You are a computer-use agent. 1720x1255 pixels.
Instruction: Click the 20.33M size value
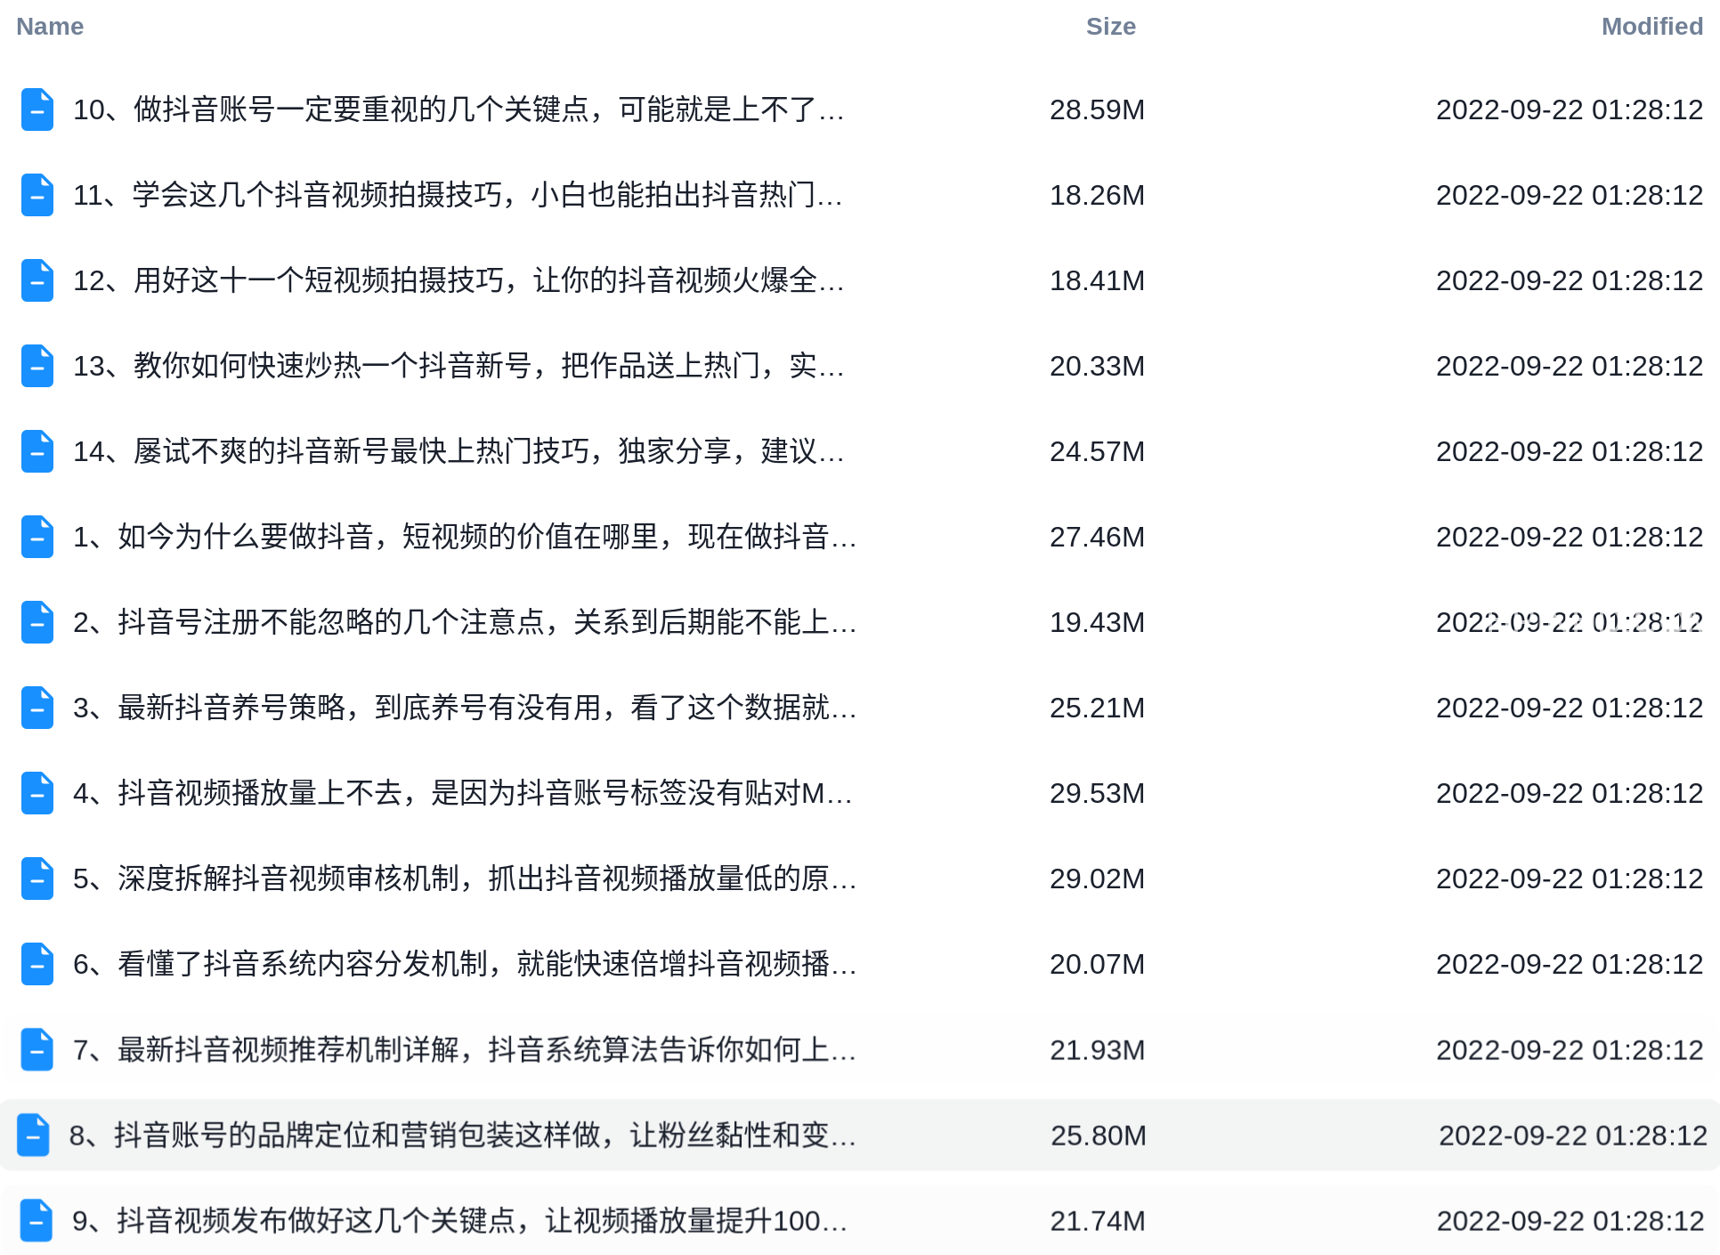click(x=1097, y=366)
